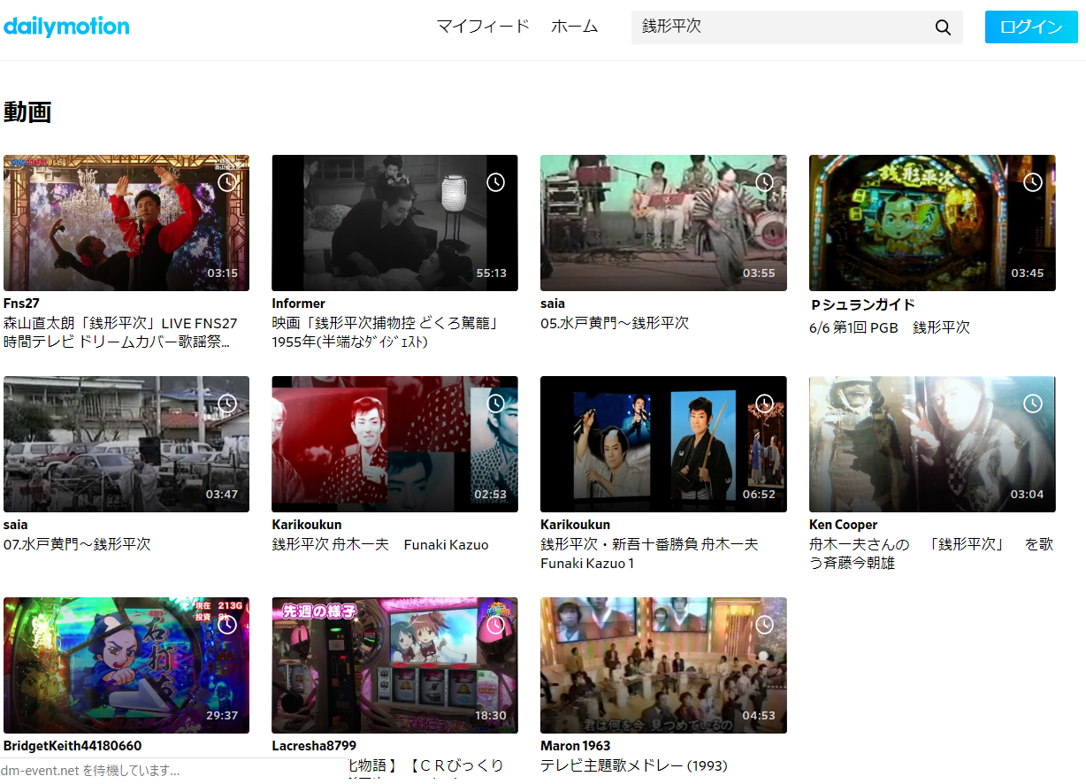The height and width of the screenshot is (784, 1086).
Task: Save 07.水戸黄門 video to watch later
Action: pyautogui.click(x=227, y=403)
